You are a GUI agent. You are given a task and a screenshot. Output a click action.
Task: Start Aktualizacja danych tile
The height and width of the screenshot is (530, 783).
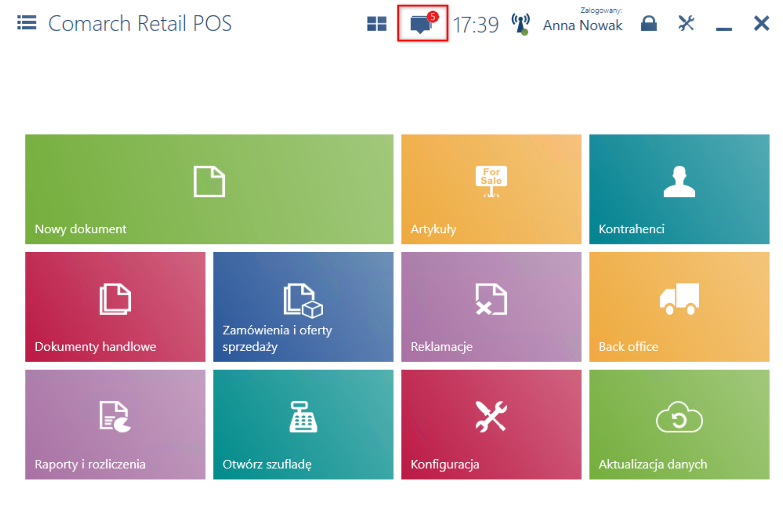(679, 424)
